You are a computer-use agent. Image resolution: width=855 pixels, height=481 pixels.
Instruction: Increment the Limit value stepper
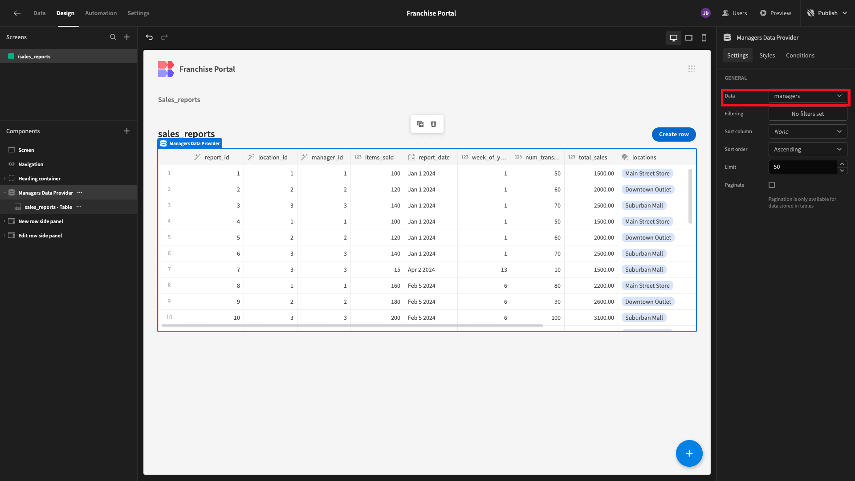coord(842,163)
